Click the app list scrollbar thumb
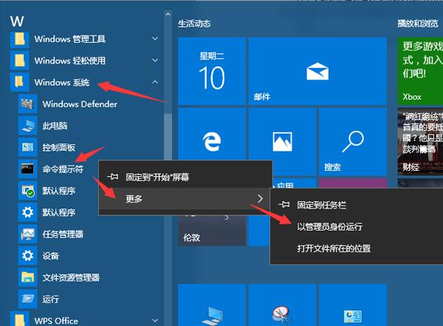Viewport: 443px width, 326px height. click(x=168, y=137)
